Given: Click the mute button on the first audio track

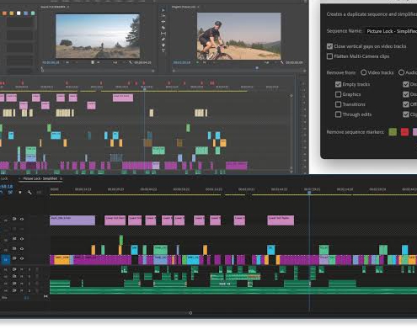Looking at the screenshot, I should click(22, 269).
